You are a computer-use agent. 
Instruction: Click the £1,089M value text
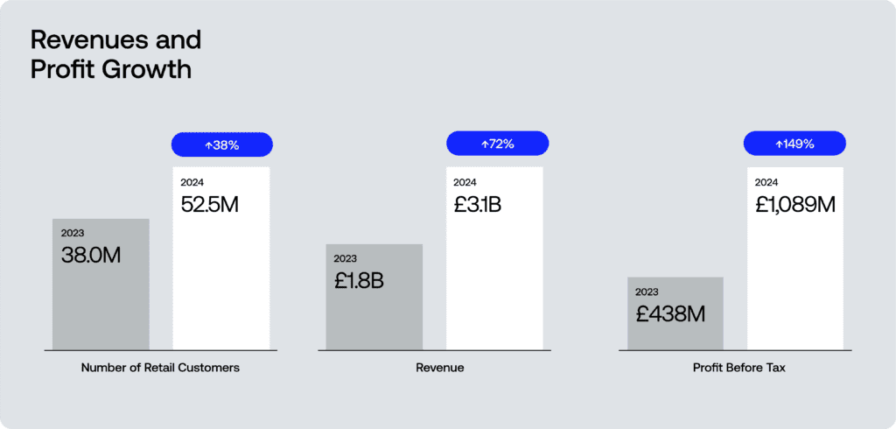pos(795,204)
